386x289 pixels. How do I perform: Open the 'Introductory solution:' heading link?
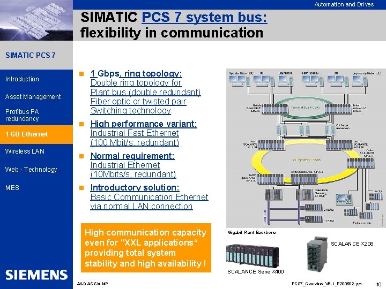pyautogui.click(x=135, y=187)
